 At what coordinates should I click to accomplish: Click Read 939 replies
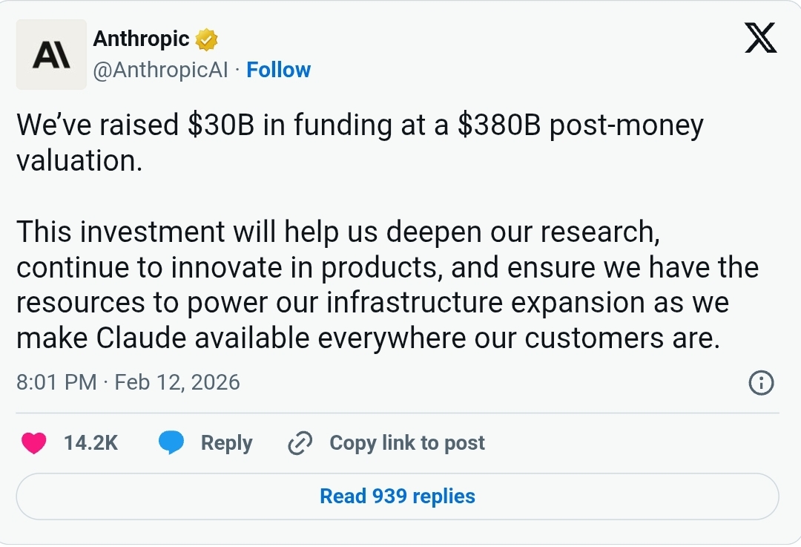(x=398, y=496)
